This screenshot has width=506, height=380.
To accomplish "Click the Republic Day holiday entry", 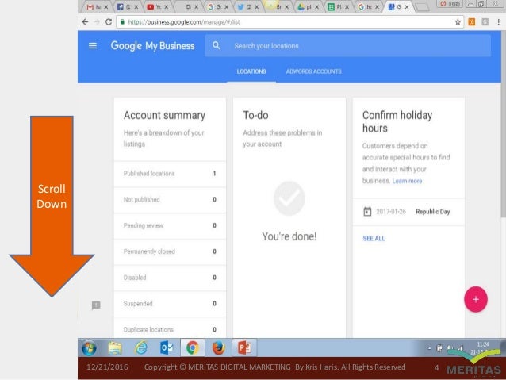I will pyautogui.click(x=408, y=212).
